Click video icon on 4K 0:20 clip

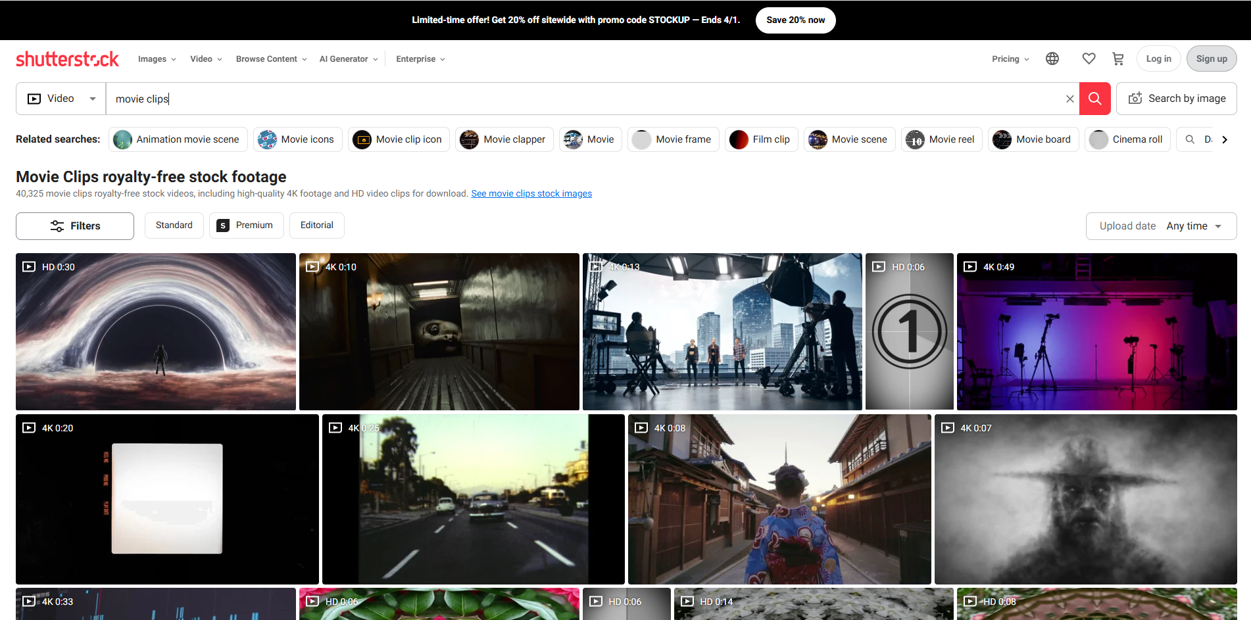29,428
